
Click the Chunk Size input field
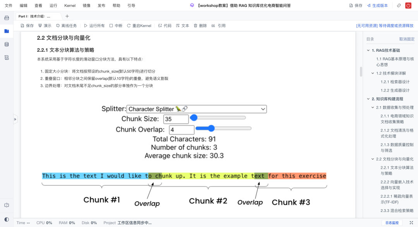pyautogui.click(x=176, y=119)
